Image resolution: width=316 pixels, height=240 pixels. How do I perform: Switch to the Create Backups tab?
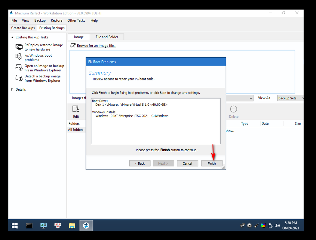[x=23, y=28]
